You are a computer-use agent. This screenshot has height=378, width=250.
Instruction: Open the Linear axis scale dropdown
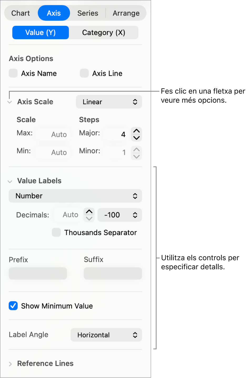pos(109,102)
